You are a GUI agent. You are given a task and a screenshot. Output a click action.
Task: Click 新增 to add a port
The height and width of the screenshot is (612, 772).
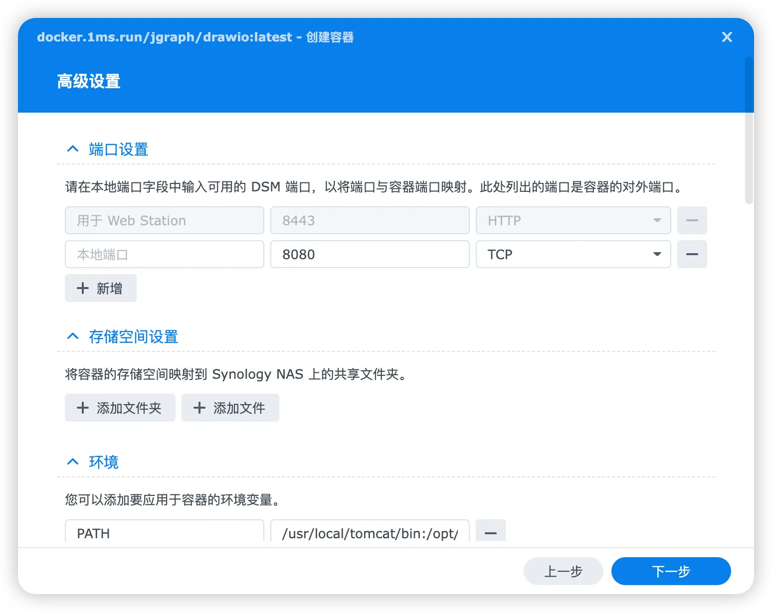(100, 288)
